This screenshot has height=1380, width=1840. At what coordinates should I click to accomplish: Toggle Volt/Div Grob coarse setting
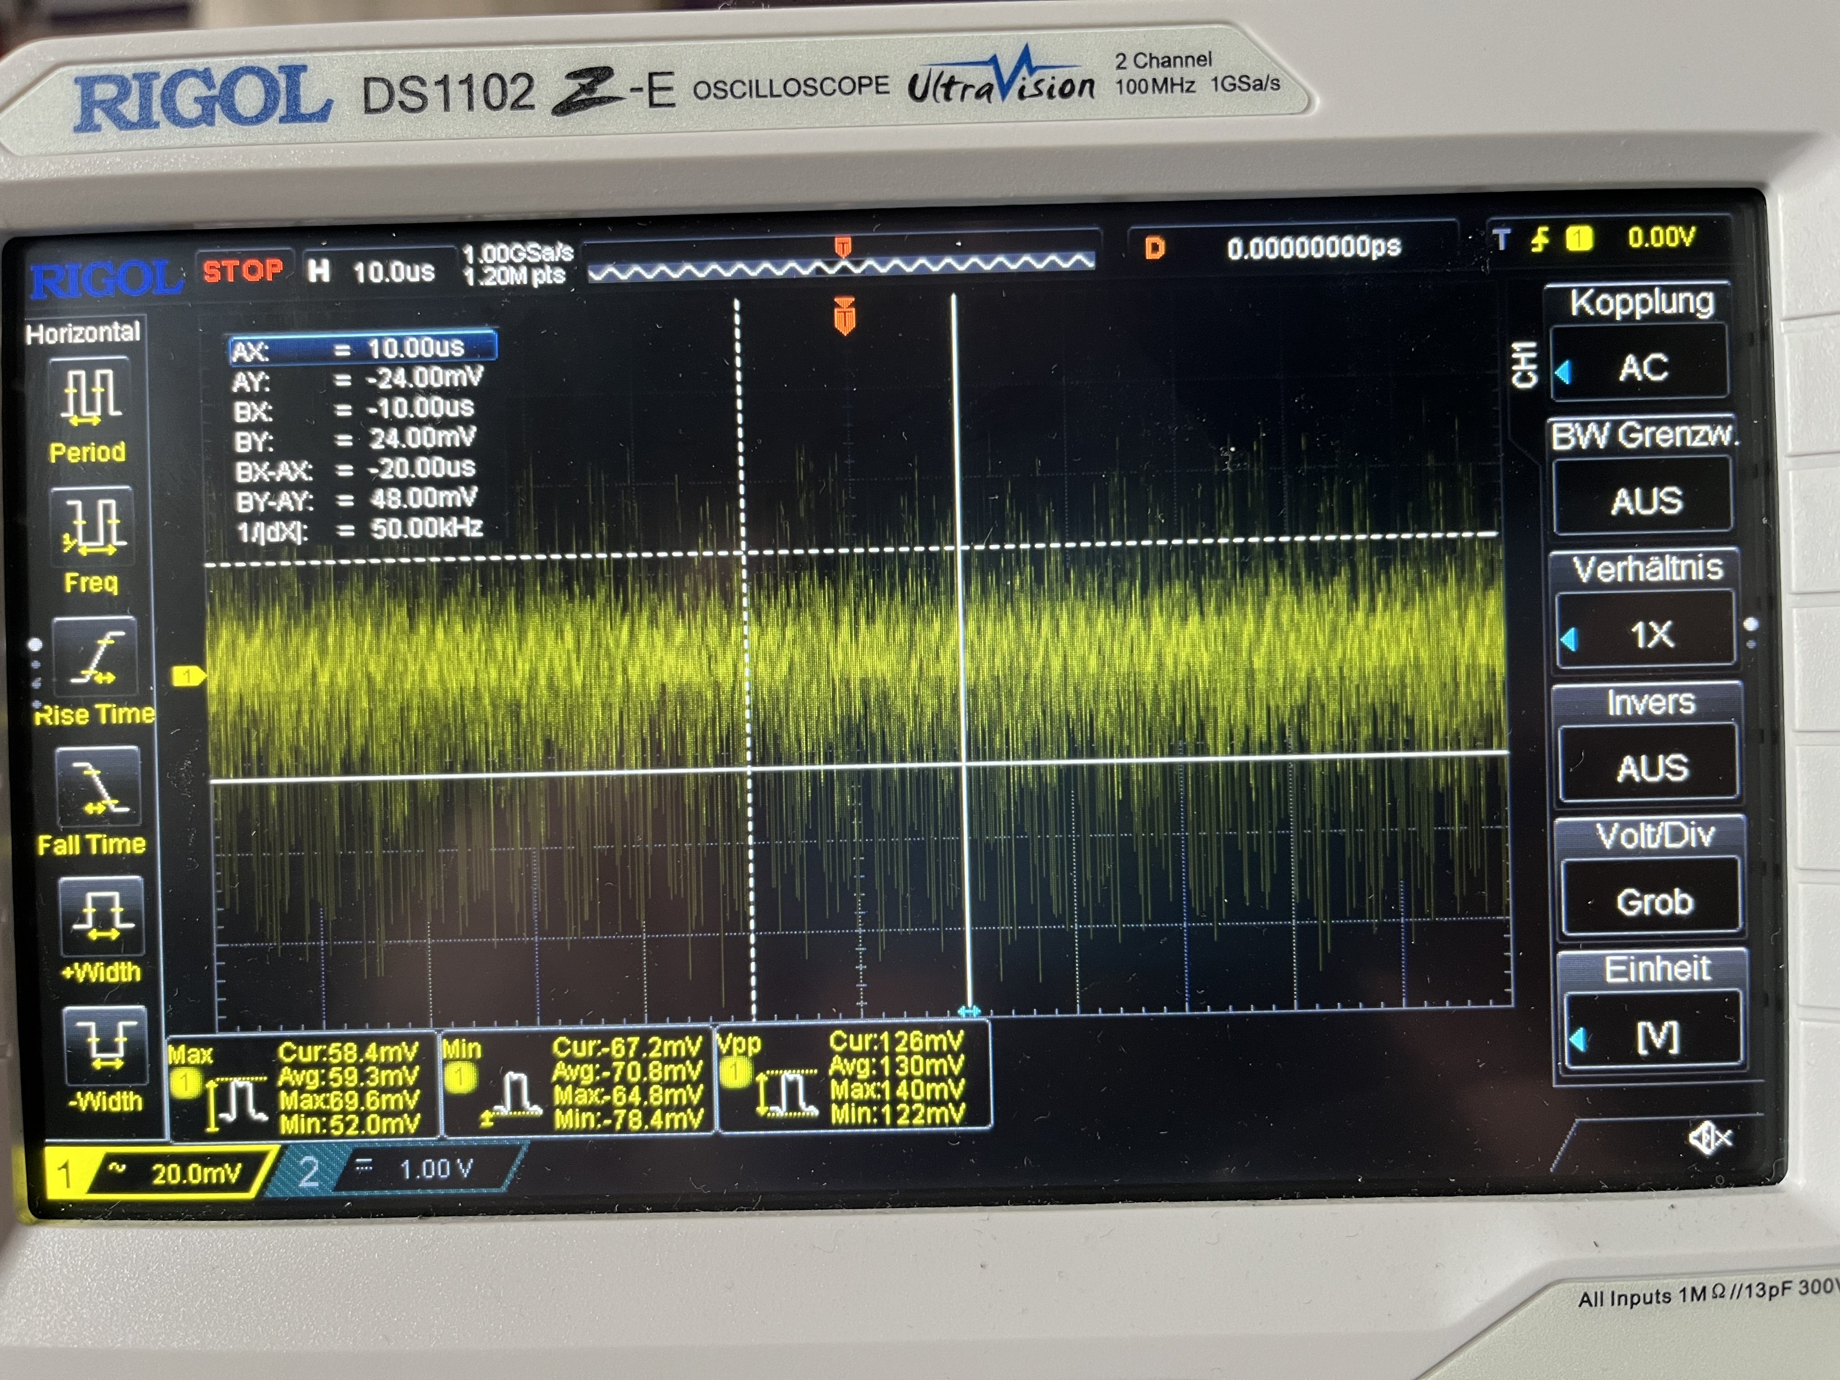pyautogui.click(x=1654, y=901)
